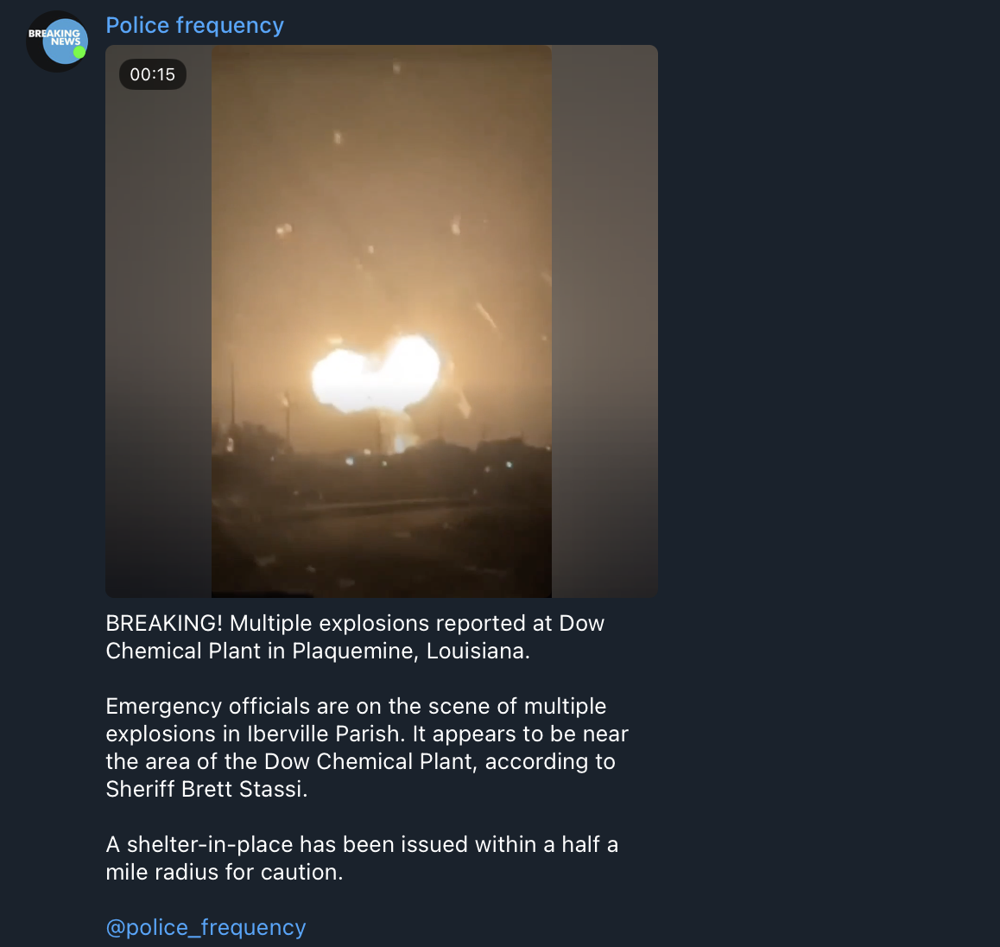1000x947 pixels.
Task: Click the blue circle in the avatar logo
Action: pyautogui.click(x=65, y=41)
